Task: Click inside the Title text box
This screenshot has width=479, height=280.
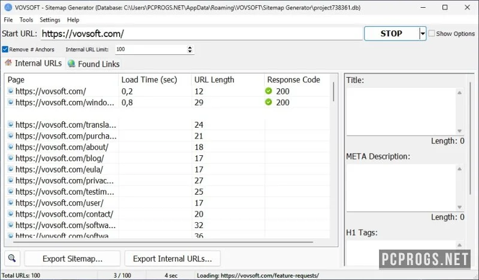Action: pyautogui.click(x=401, y=112)
